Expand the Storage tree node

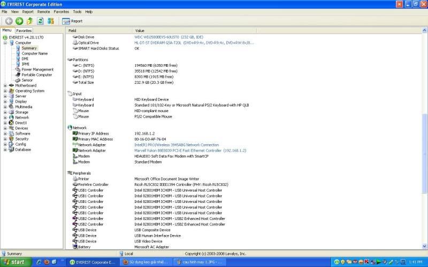point(5,112)
